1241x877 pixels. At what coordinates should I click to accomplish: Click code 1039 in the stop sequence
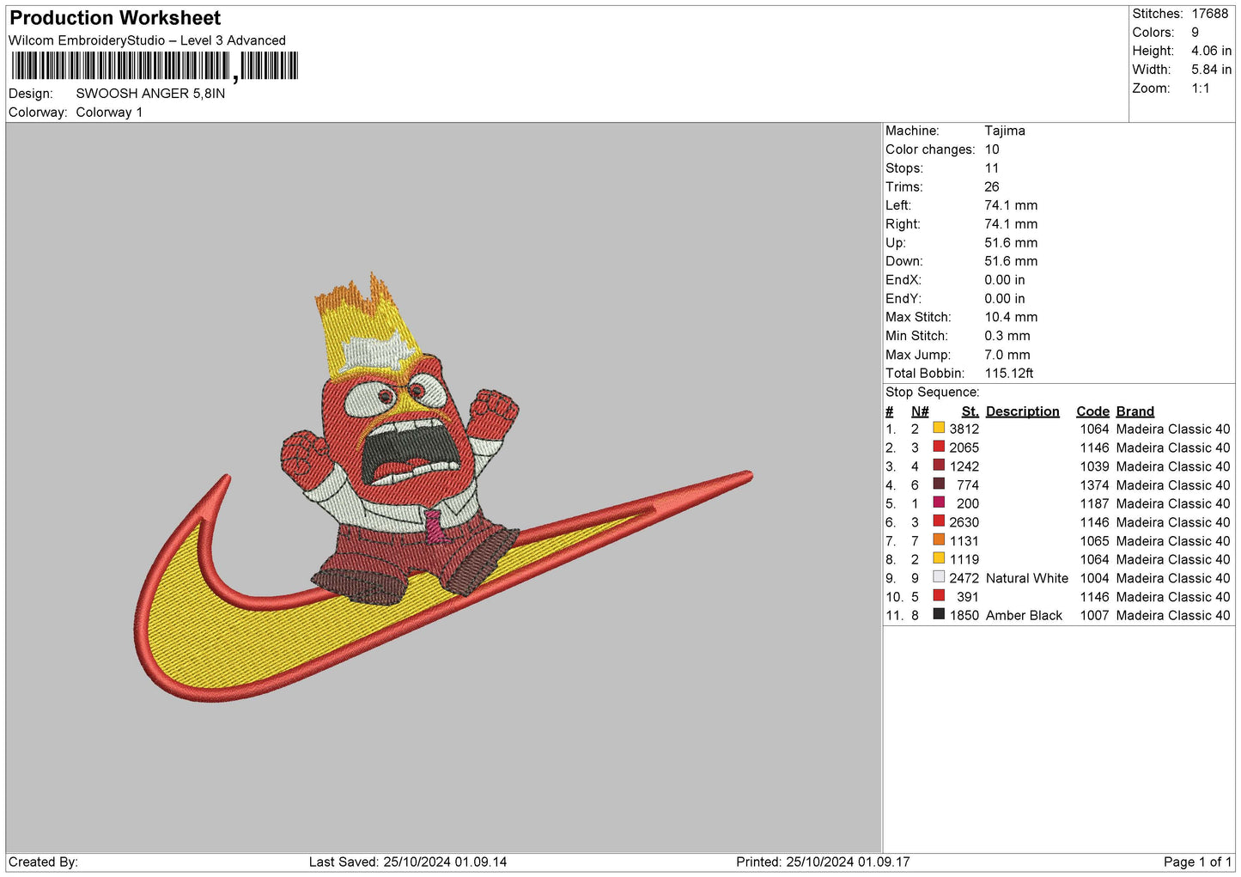point(1095,466)
